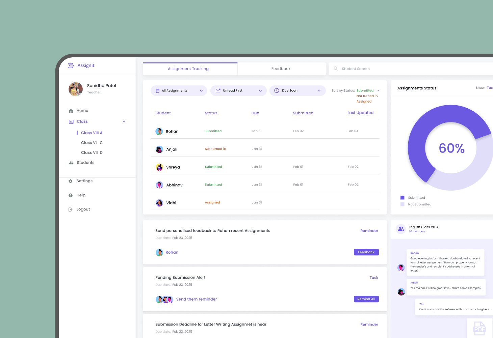Click Reminder tag on Submission Deadline card
The image size is (493, 338).
pyautogui.click(x=369, y=325)
